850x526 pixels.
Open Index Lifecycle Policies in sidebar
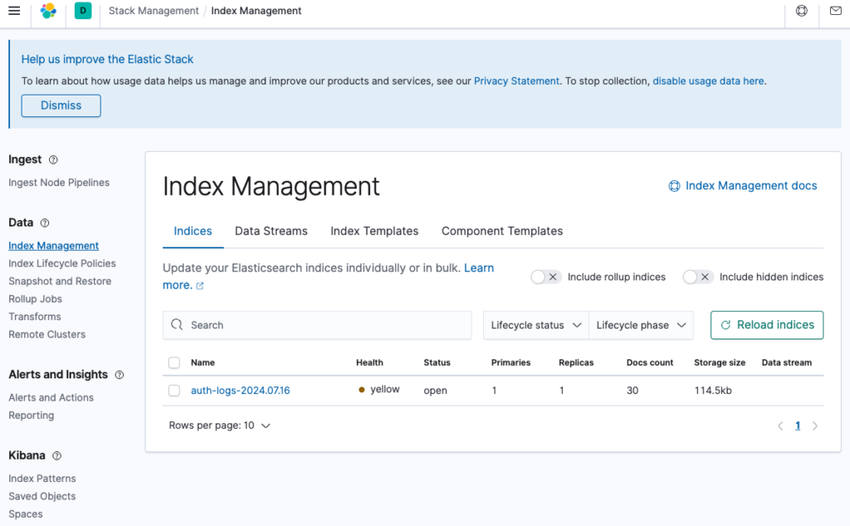coord(62,263)
